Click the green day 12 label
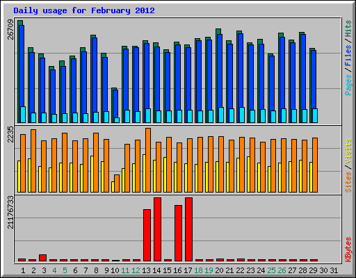 click(136, 270)
